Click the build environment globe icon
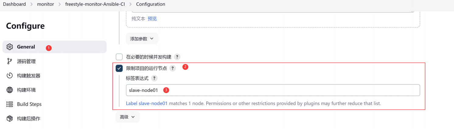Viewport: 454px width, 131px height. click(10, 90)
